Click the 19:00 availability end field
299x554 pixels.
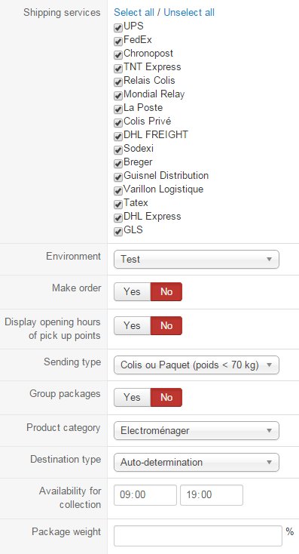click(212, 495)
